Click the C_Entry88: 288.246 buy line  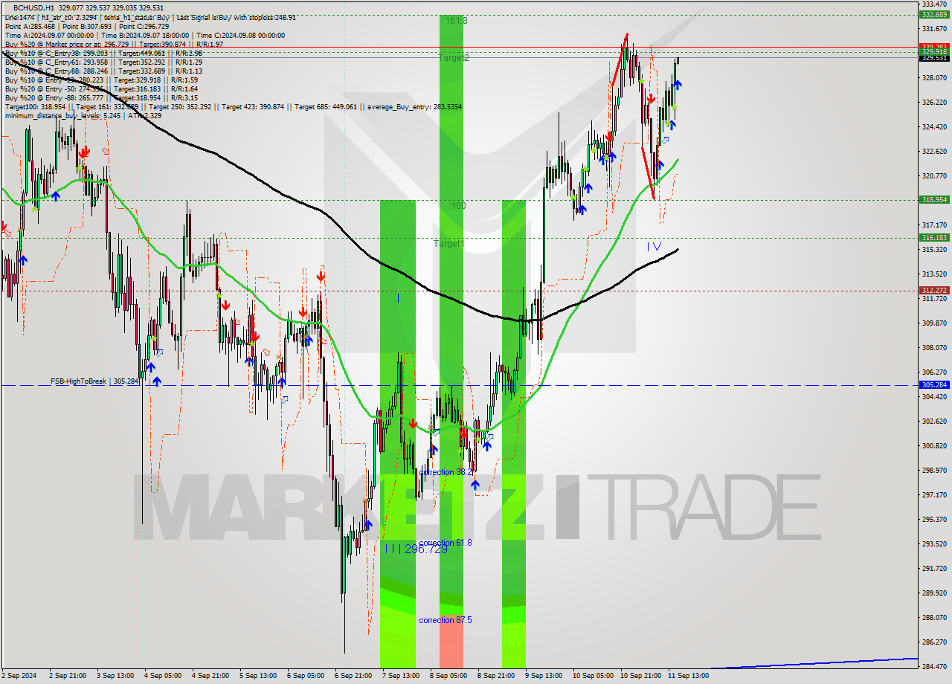coord(103,71)
